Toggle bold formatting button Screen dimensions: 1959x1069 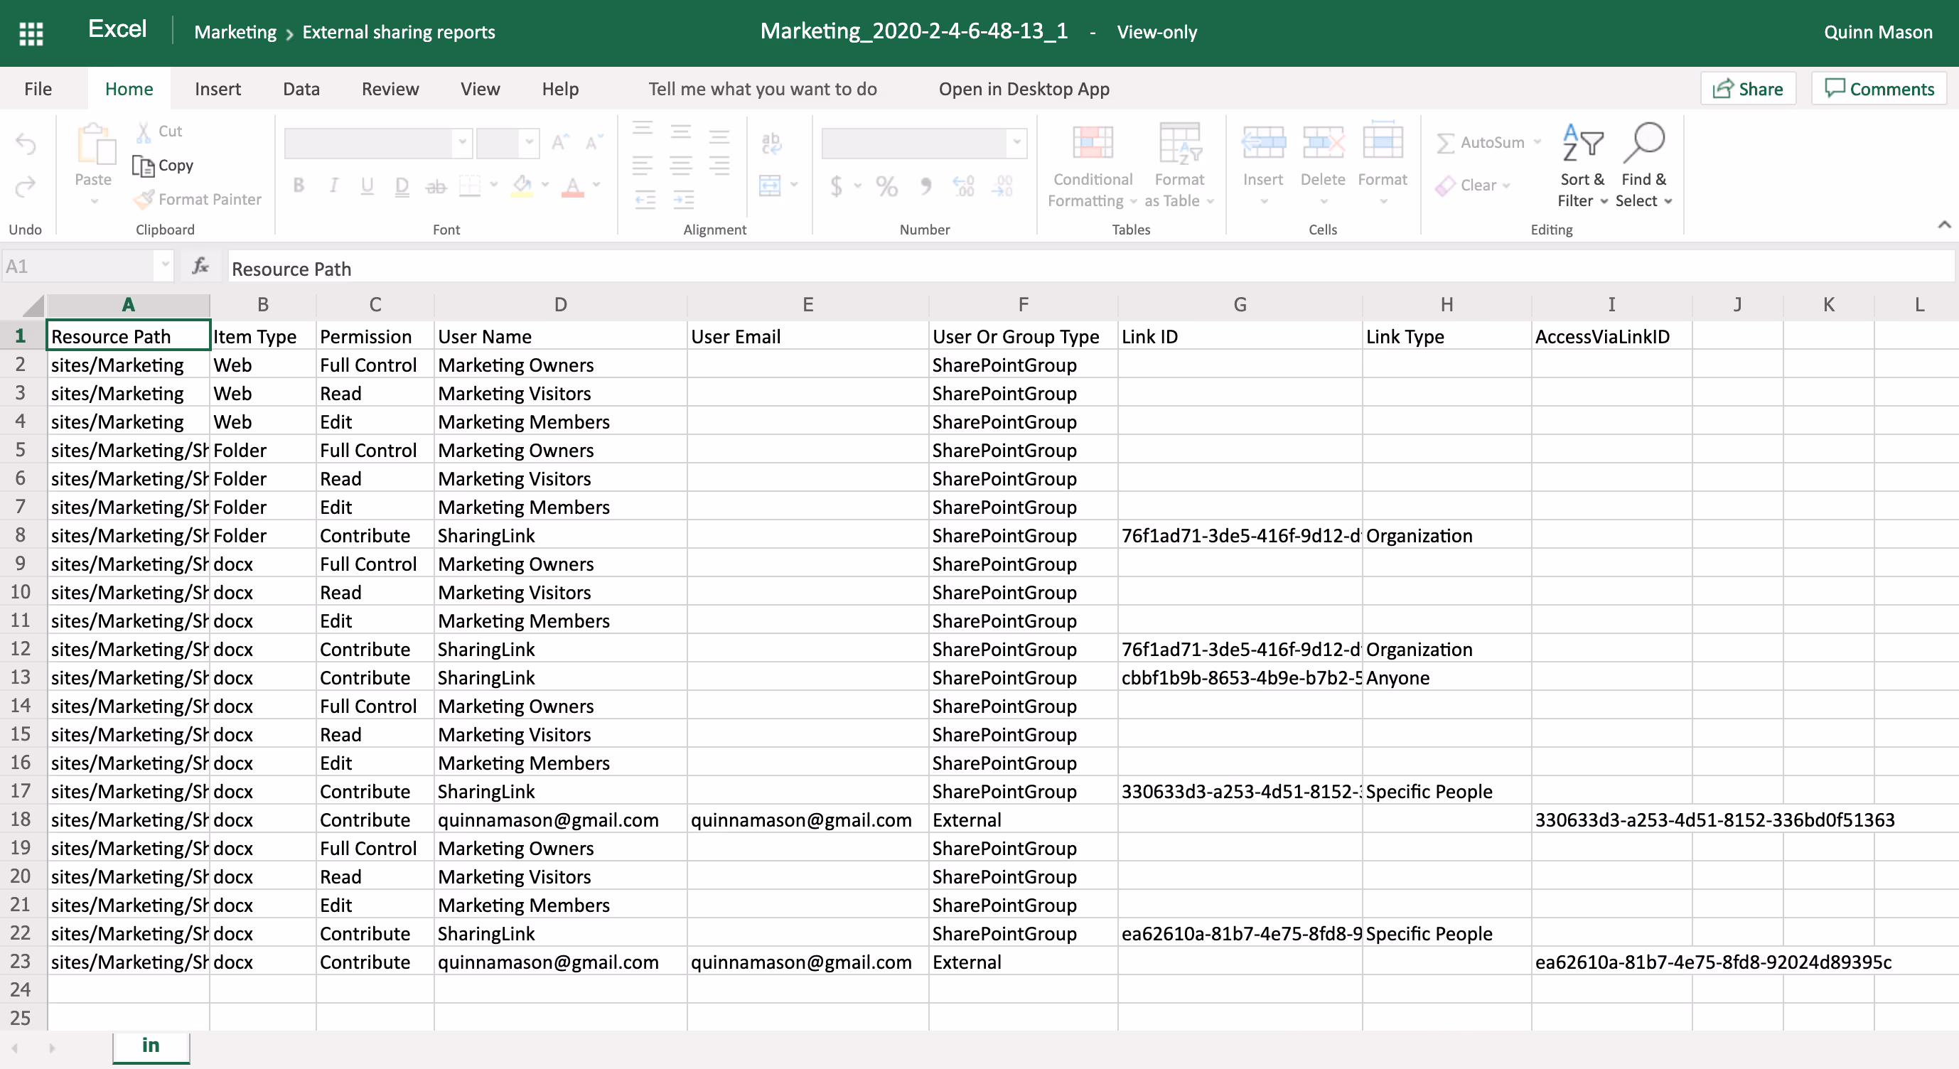pyautogui.click(x=299, y=186)
